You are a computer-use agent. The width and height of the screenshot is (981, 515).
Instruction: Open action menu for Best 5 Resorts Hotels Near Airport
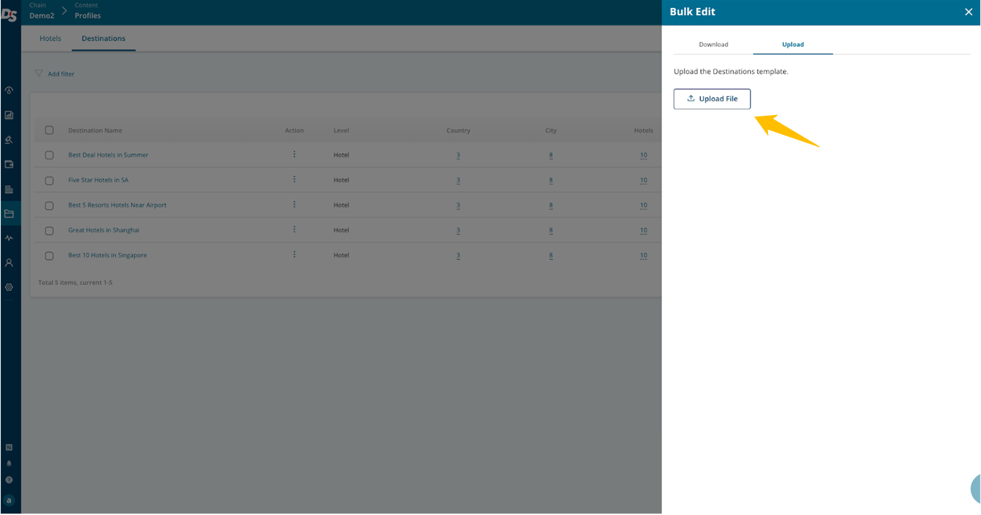point(294,204)
